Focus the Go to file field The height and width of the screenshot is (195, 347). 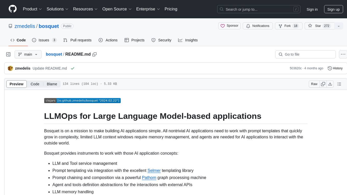pos(305,54)
